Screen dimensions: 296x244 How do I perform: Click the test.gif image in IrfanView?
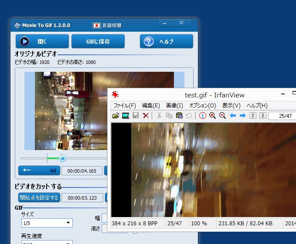click(204, 170)
